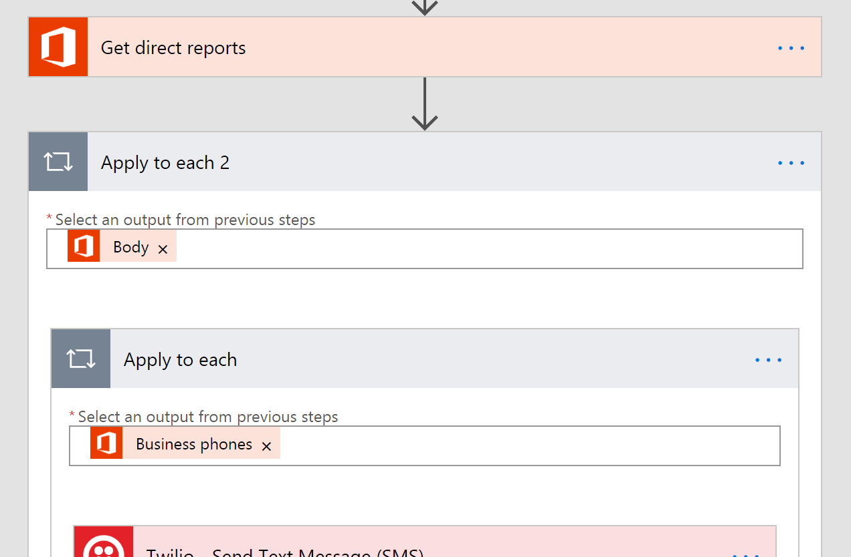851x557 pixels.
Task: Open the Get direct reports menu (three dots)
Action: (x=791, y=48)
